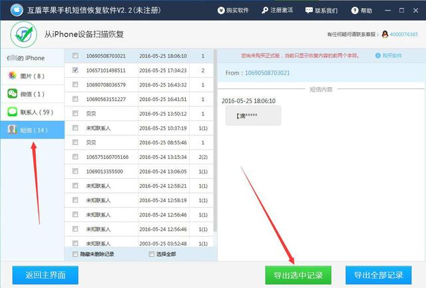Viewport: 426px width, 288px height.
Task: Open 购买软件 in the title bar
Action: [233, 11]
